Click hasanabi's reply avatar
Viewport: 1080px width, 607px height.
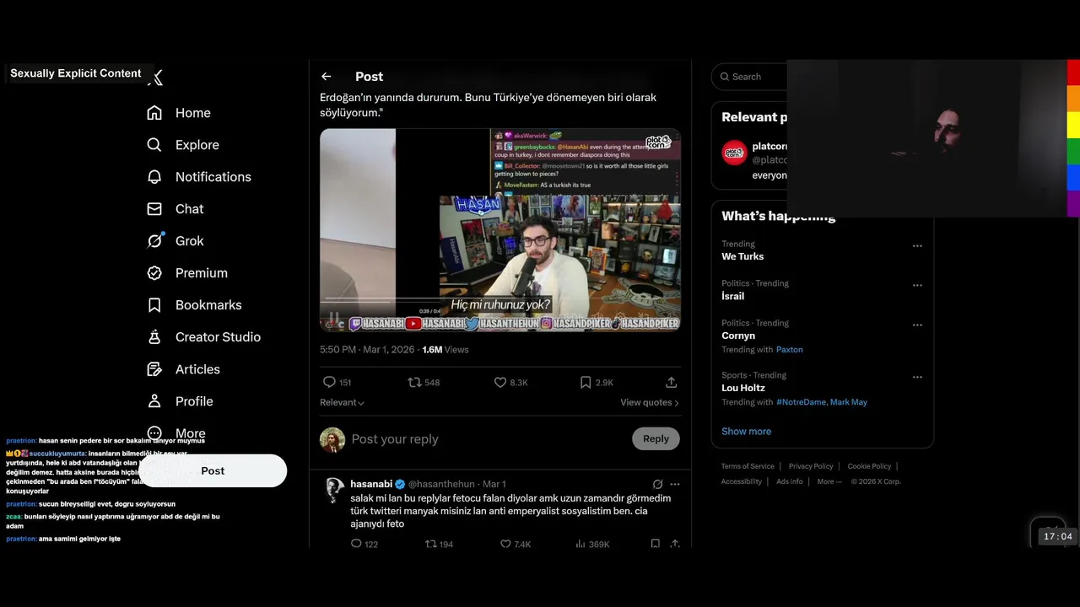pos(335,490)
